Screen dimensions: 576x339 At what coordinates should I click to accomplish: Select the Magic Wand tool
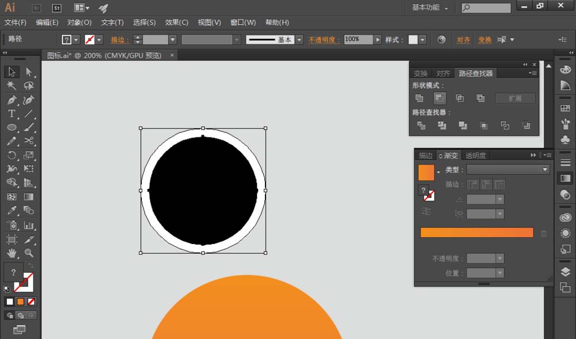click(x=12, y=86)
